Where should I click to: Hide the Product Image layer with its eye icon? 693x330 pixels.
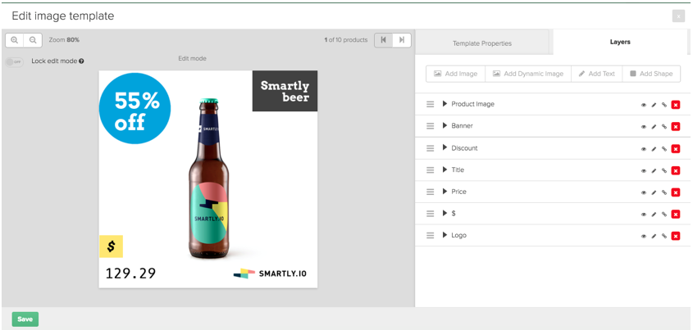(644, 105)
